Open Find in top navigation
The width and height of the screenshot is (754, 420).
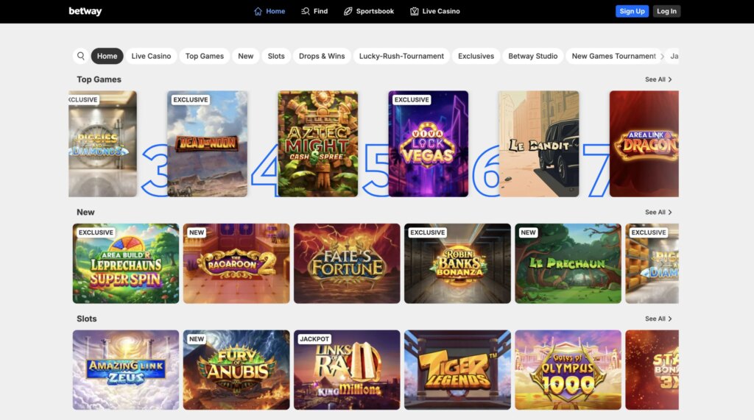[314, 11]
